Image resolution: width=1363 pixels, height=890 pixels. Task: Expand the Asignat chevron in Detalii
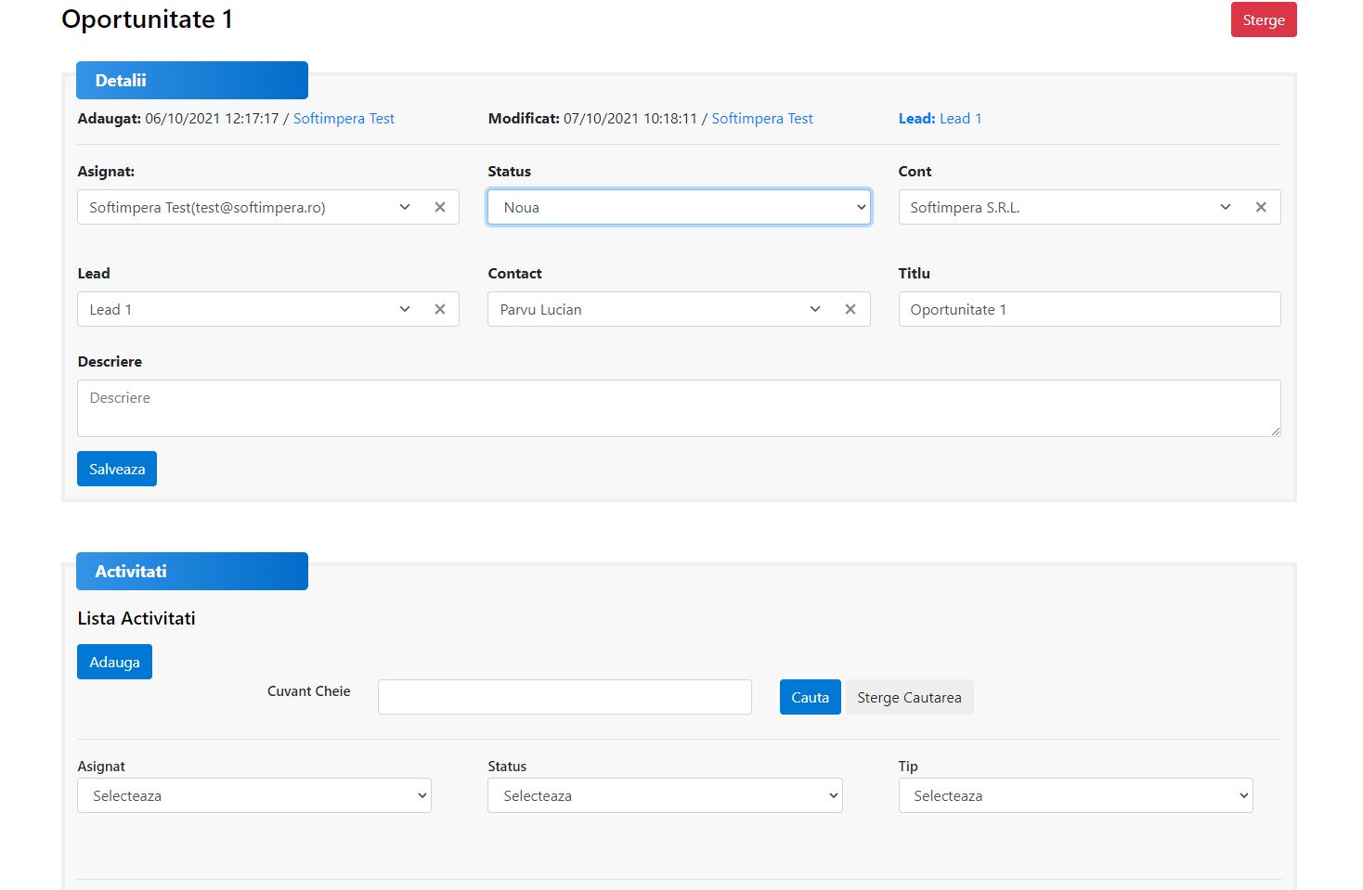405,207
